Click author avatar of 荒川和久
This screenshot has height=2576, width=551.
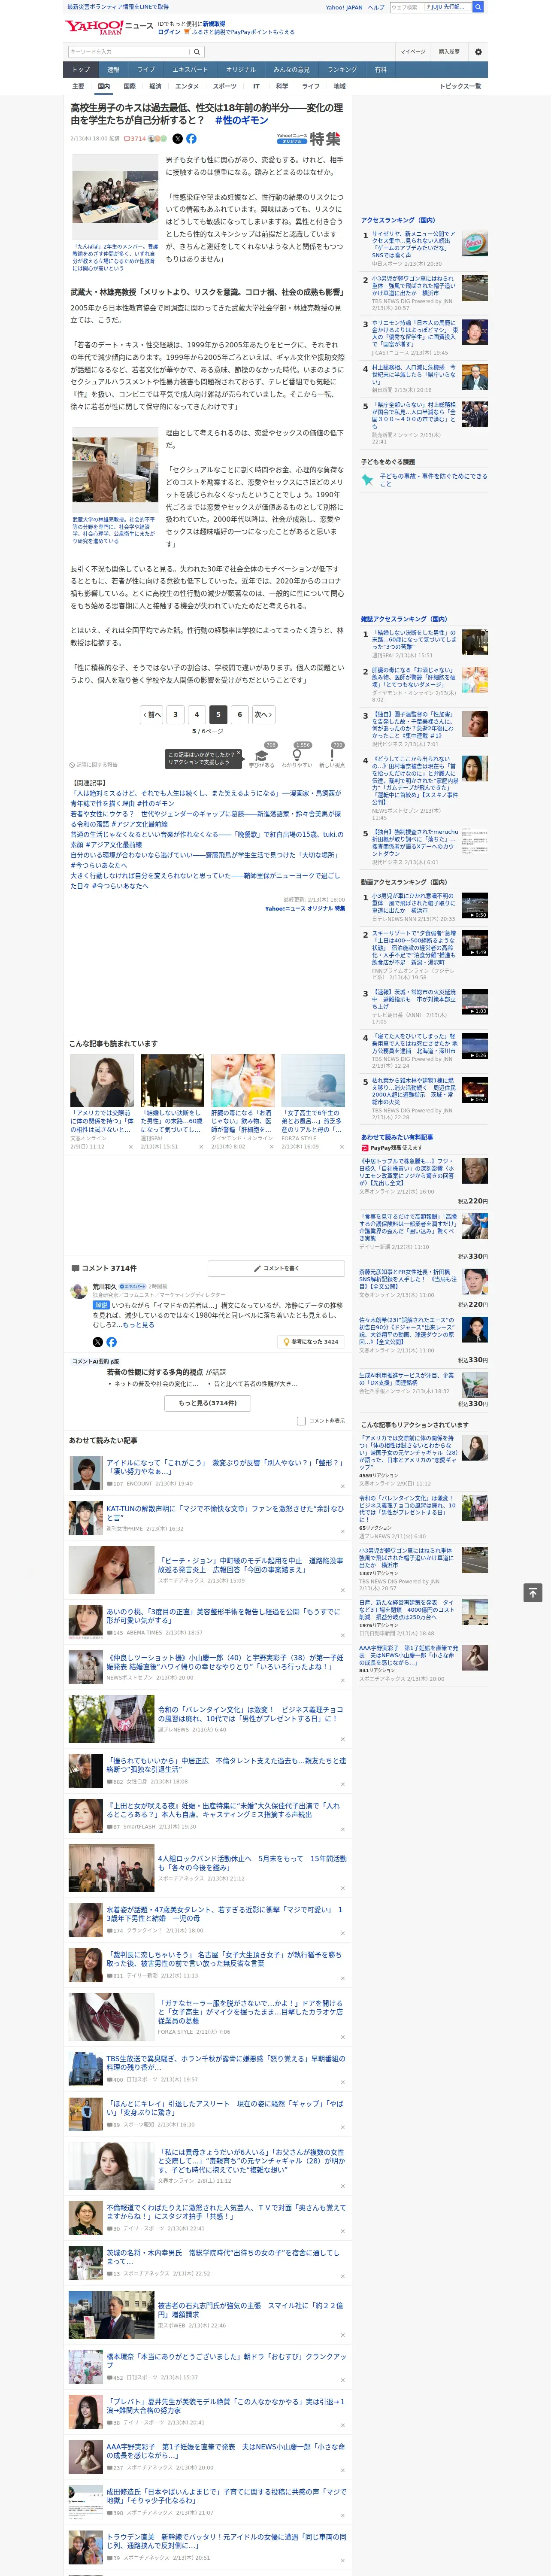tap(78, 1292)
